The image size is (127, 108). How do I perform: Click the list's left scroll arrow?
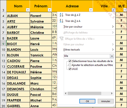click(x=66, y=93)
